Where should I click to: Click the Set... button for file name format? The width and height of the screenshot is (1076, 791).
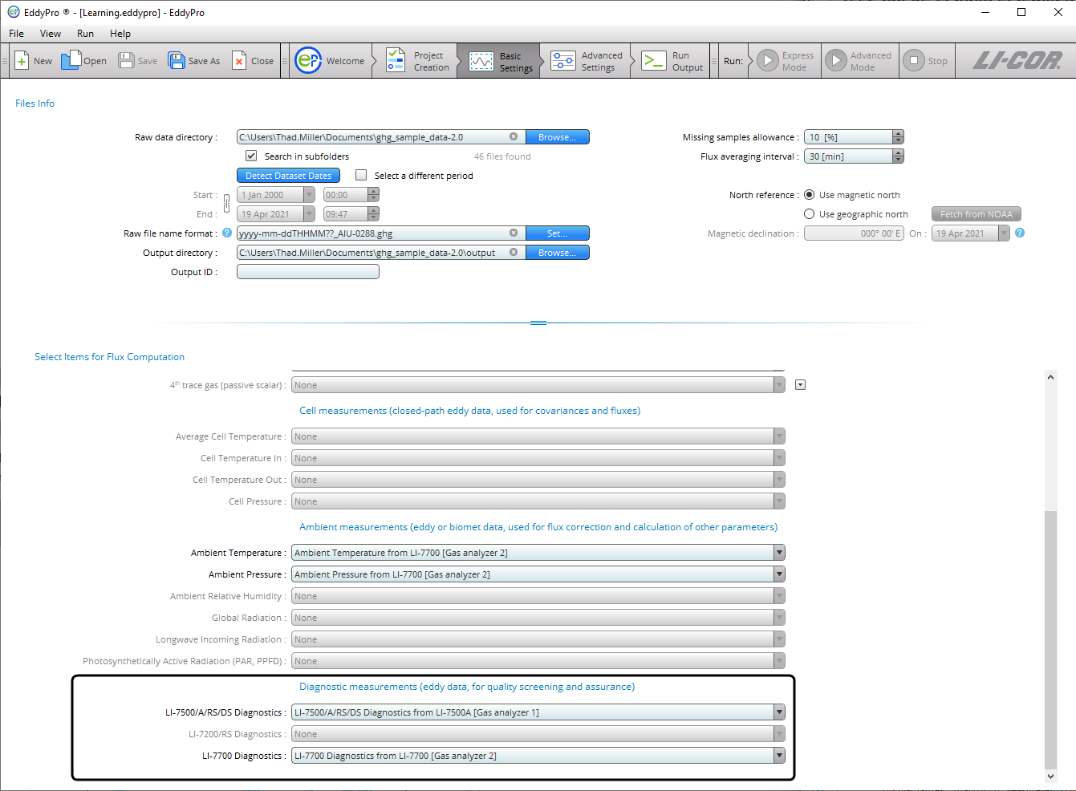pos(557,233)
